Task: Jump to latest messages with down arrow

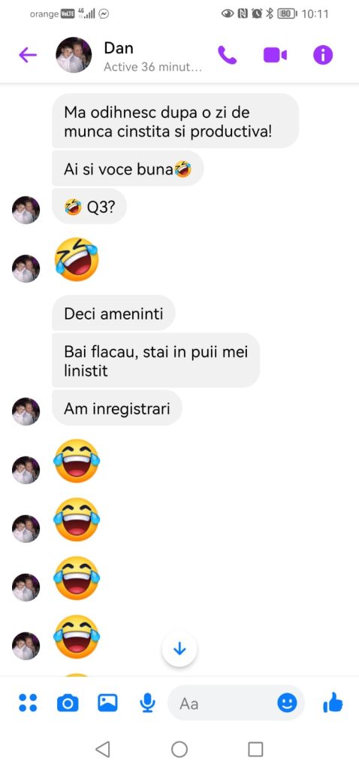Action: (x=179, y=649)
